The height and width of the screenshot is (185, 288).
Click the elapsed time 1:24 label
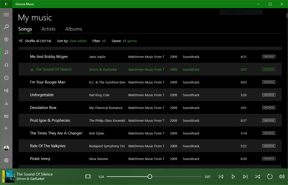tap(101, 177)
